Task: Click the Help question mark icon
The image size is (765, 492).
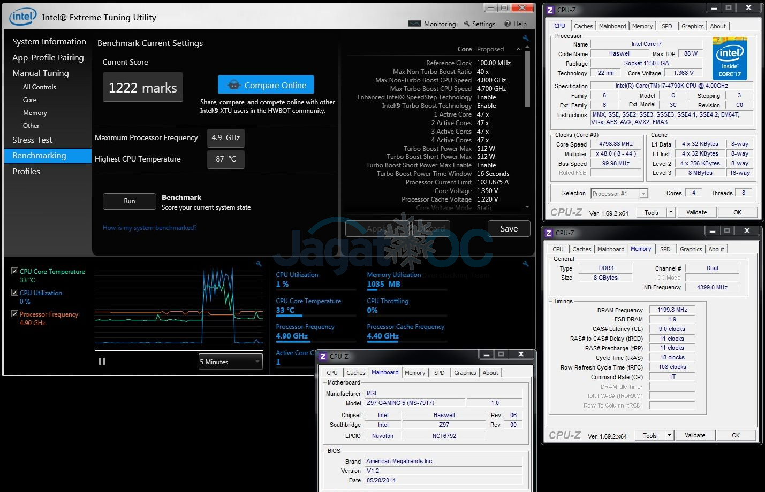Action: tap(507, 24)
